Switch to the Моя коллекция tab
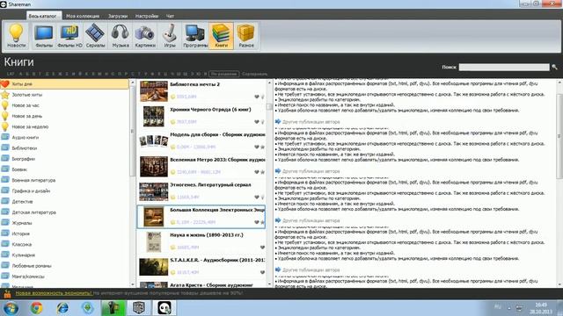This screenshot has width=563, height=316. coord(83,16)
